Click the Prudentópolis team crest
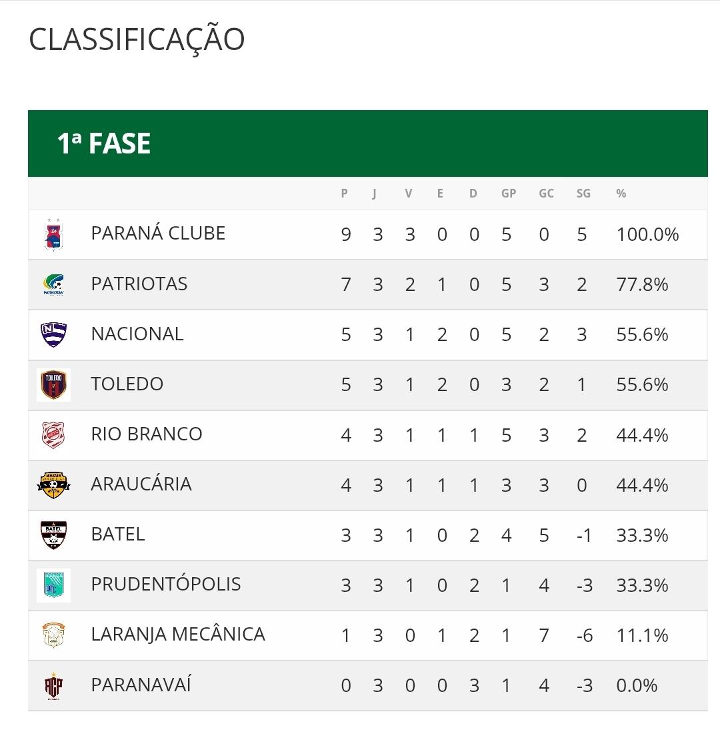The width and height of the screenshot is (720, 738). [x=53, y=585]
